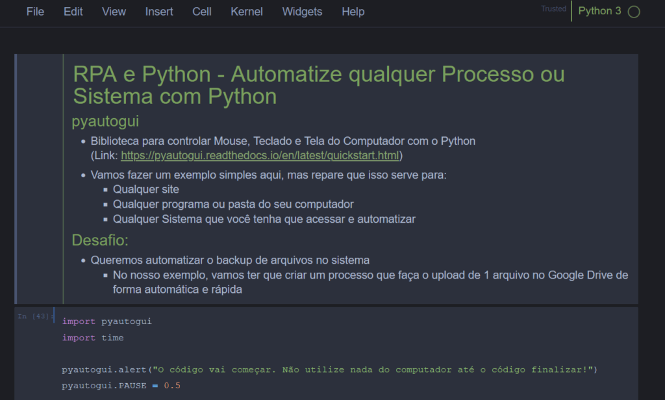Click the Desafio: heading
Image resolution: width=665 pixels, height=400 pixels.
pos(100,240)
